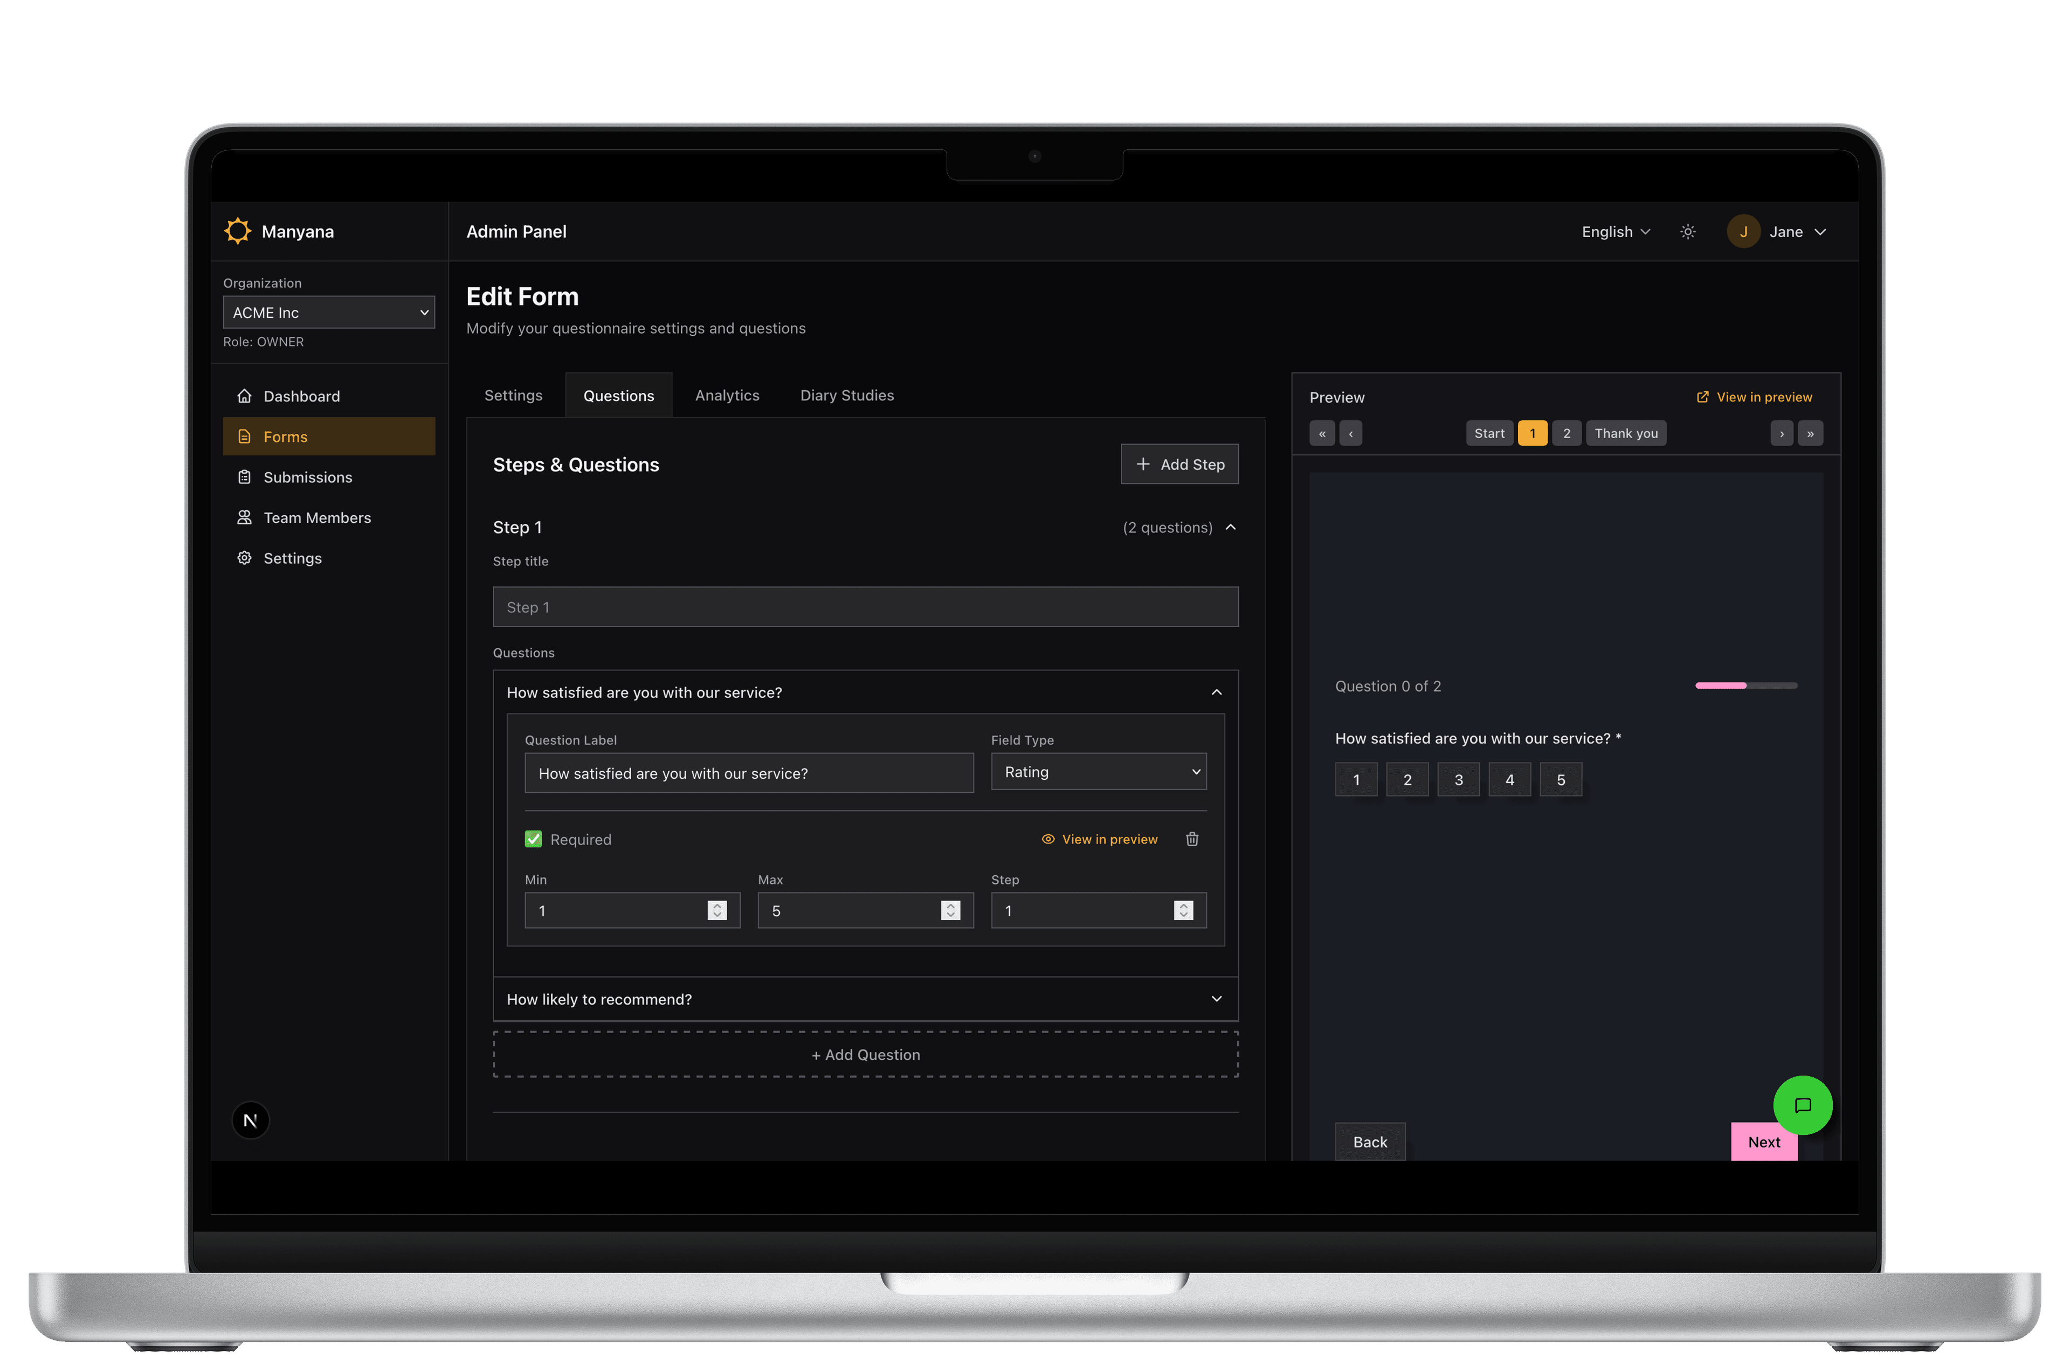Expand the How likely to recommend question
This screenshot has height=1364, width=2070.
[1216, 999]
